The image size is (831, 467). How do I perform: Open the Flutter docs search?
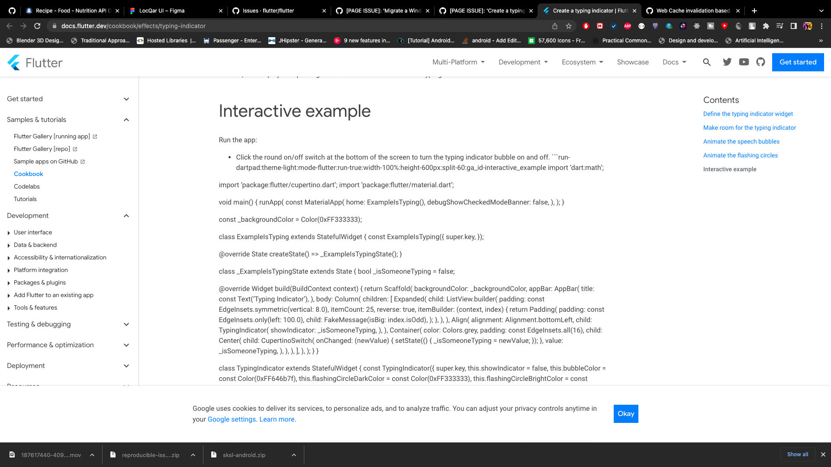coord(706,62)
